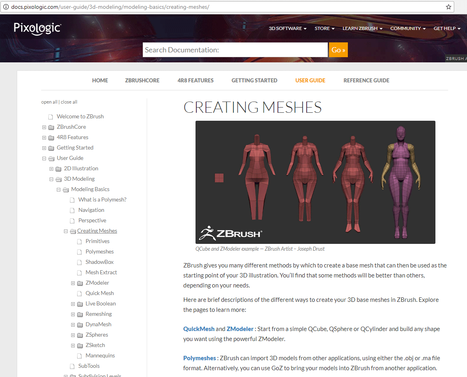Click the Creating Meshes open folder icon
467x377 pixels.
(x=73, y=231)
